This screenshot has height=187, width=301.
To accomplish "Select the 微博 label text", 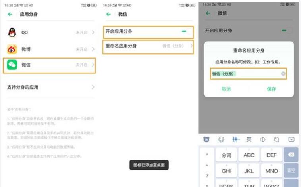I will (26, 49).
